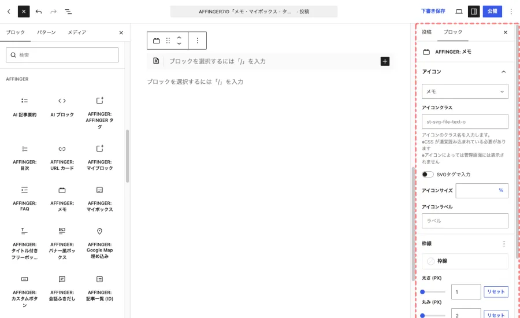Save draft with 下書き保存
Screen dimensions: 520x318
point(433,12)
